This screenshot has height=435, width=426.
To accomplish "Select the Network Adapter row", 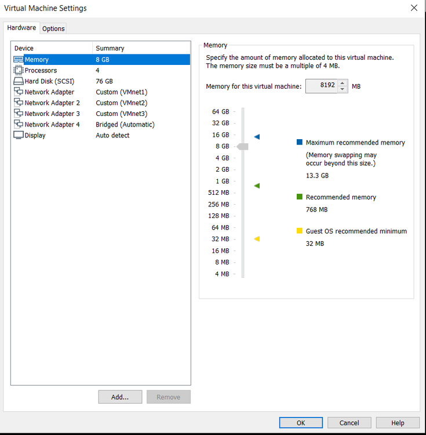I will point(101,92).
